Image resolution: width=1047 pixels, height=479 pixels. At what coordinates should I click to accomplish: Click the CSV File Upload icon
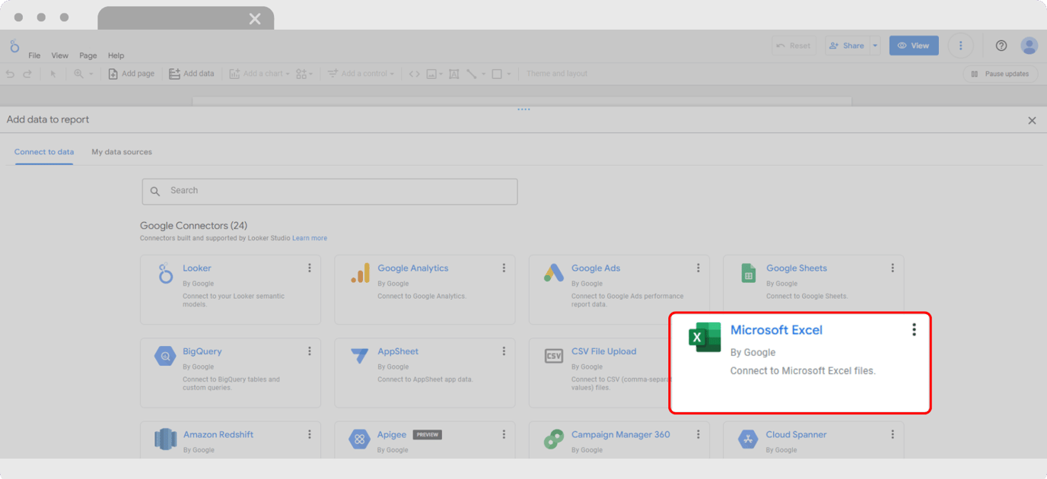[x=554, y=356]
